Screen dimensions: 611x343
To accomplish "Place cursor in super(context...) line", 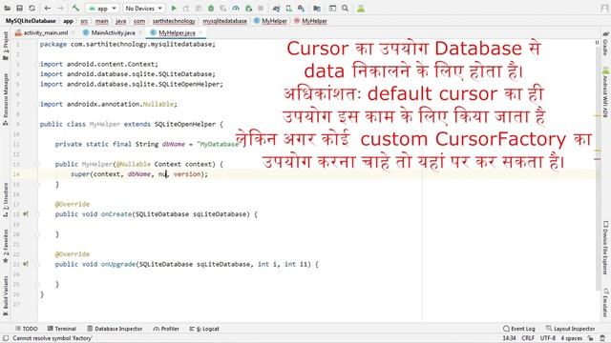I will pos(139,174).
